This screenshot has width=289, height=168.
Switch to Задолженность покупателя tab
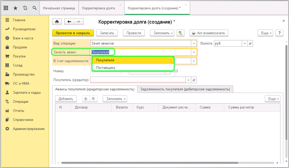coord(185,89)
